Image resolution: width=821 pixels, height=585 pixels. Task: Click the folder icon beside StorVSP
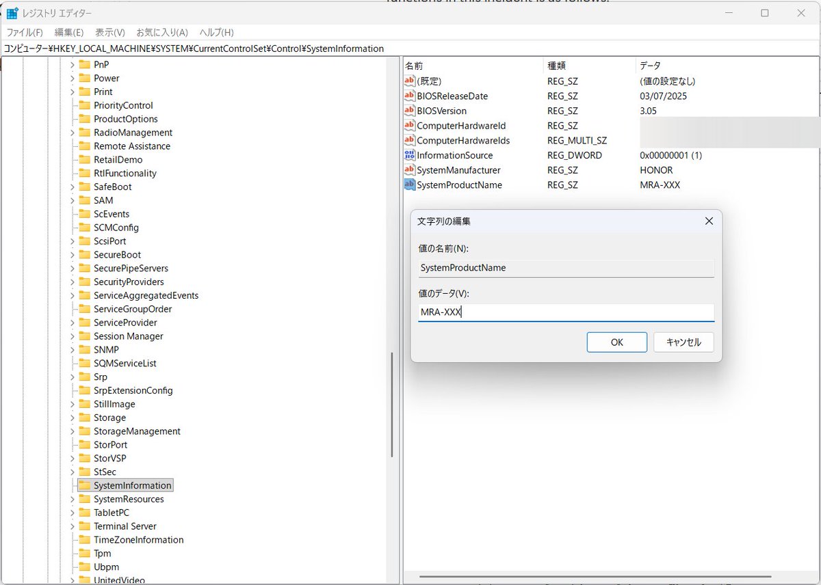tap(84, 458)
